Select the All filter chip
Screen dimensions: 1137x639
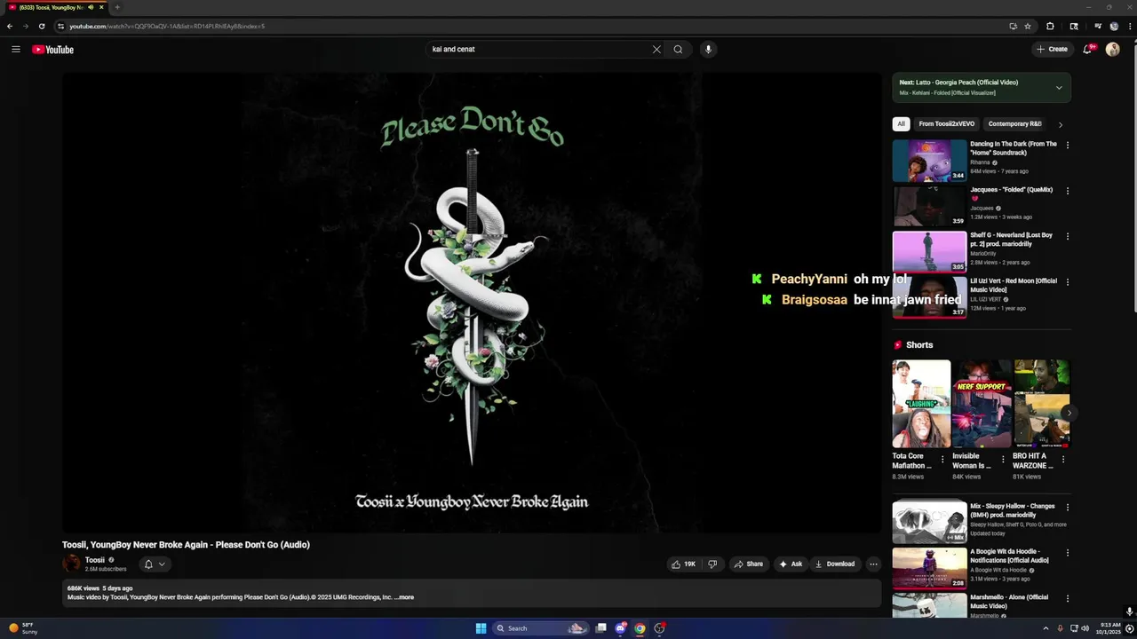point(901,124)
